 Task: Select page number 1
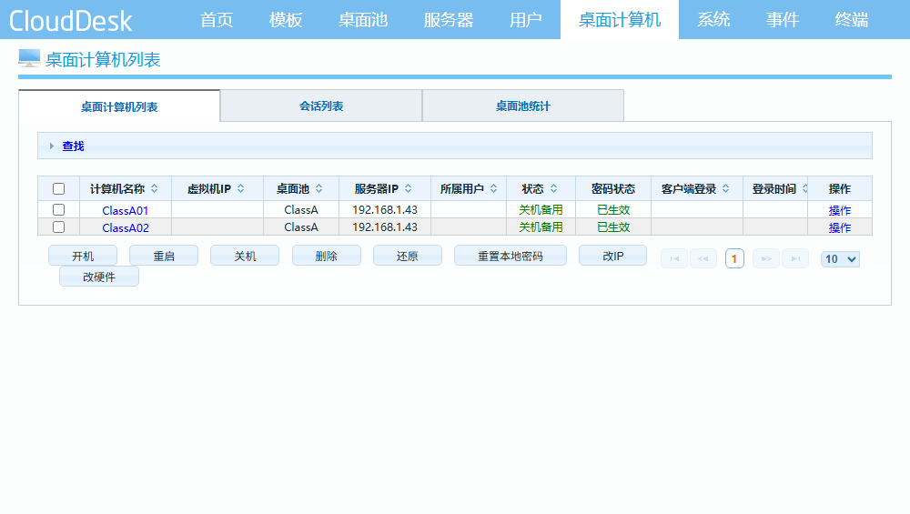pyautogui.click(x=734, y=258)
